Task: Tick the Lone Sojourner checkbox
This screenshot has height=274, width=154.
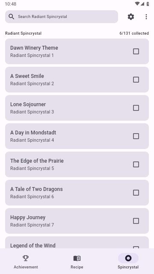Action: (136, 108)
